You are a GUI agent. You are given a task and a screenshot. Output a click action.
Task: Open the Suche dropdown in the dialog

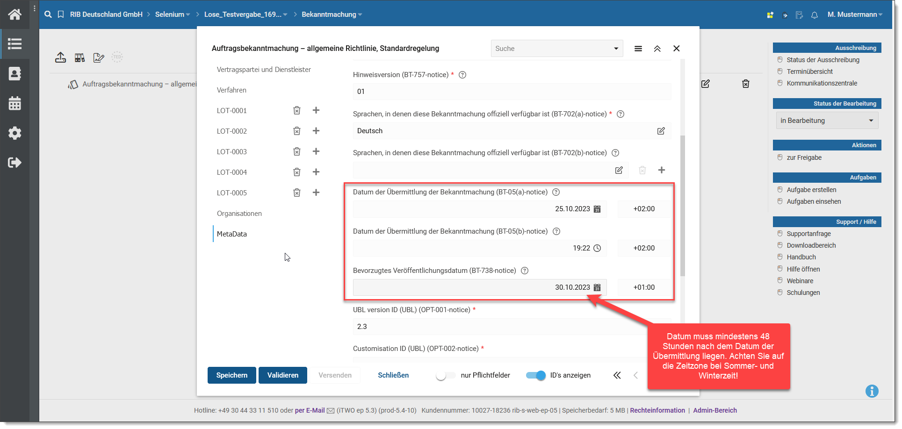pyautogui.click(x=557, y=49)
